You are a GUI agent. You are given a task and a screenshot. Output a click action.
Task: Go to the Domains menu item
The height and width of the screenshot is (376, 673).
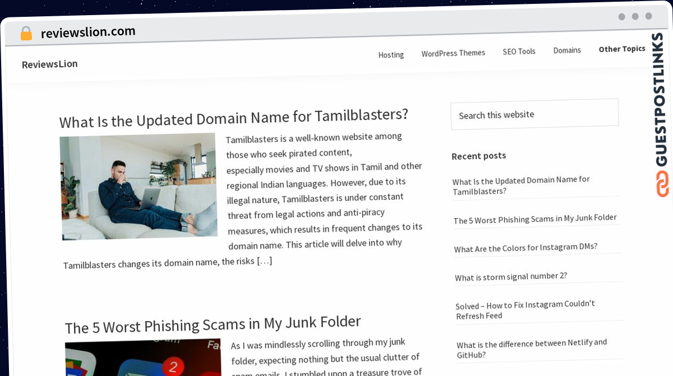point(567,50)
